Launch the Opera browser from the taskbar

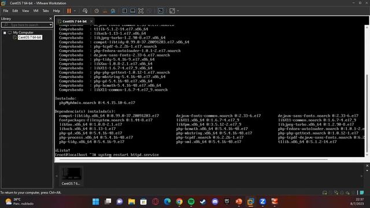coord(156,202)
